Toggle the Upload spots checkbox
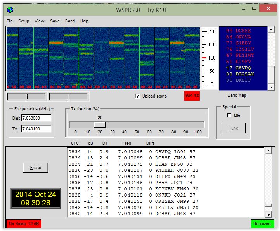The height and width of the screenshot is (231, 280). click(138, 96)
